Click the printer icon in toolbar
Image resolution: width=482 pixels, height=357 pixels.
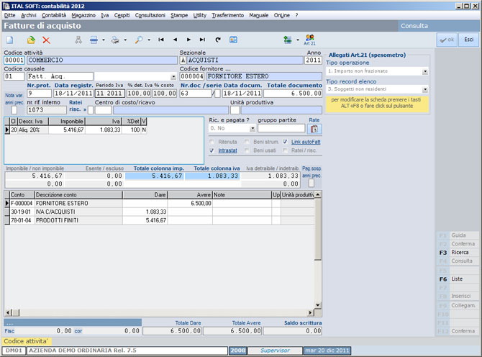click(115, 40)
